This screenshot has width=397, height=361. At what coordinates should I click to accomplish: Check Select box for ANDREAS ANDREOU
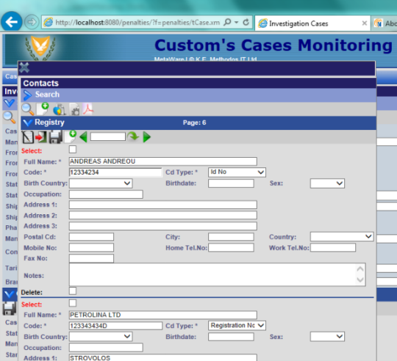(x=73, y=149)
